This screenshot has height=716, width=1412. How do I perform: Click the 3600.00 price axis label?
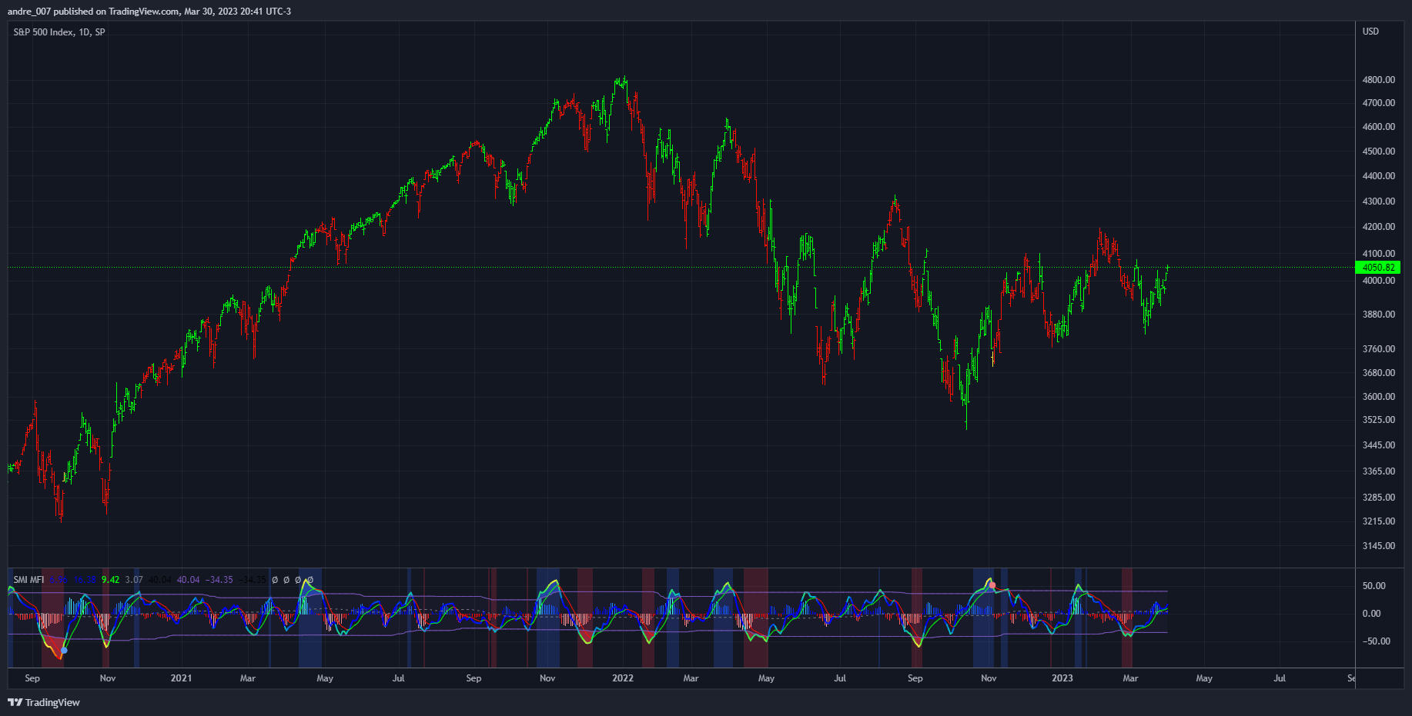1378,397
